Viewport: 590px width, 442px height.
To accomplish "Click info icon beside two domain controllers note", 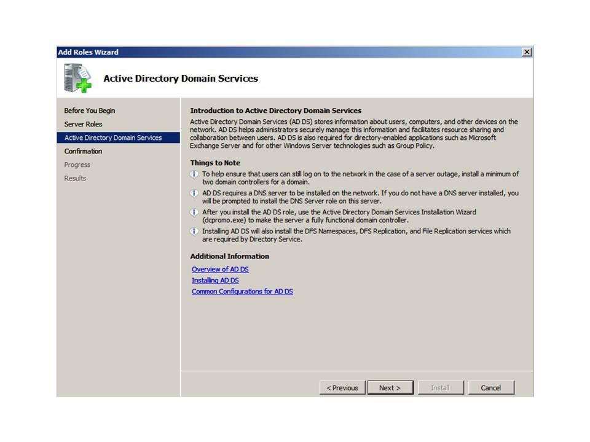I will (x=194, y=174).
